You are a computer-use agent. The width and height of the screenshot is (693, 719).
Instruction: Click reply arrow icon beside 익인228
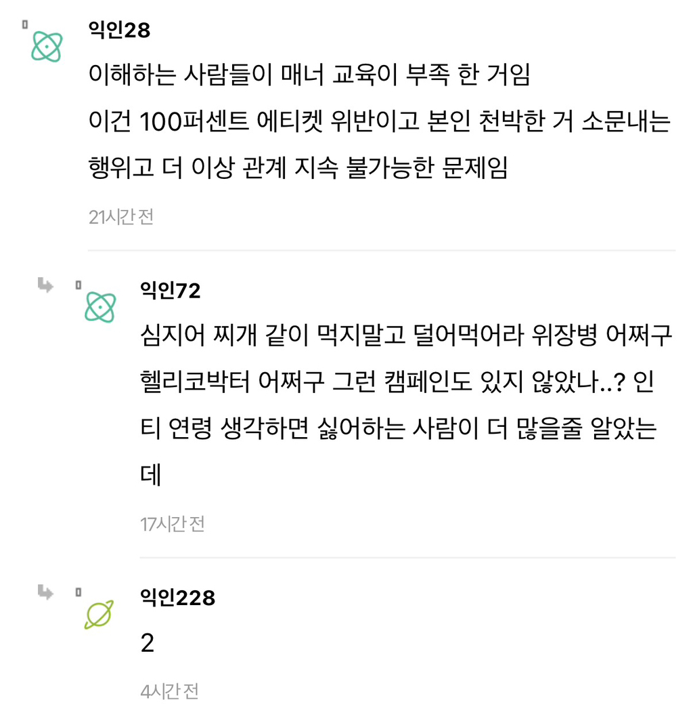pyautogui.click(x=46, y=592)
